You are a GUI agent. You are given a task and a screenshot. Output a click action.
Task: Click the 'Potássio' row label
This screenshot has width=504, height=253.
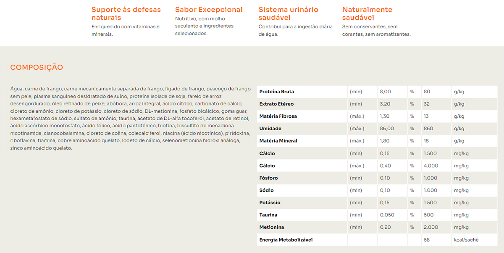(x=270, y=203)
